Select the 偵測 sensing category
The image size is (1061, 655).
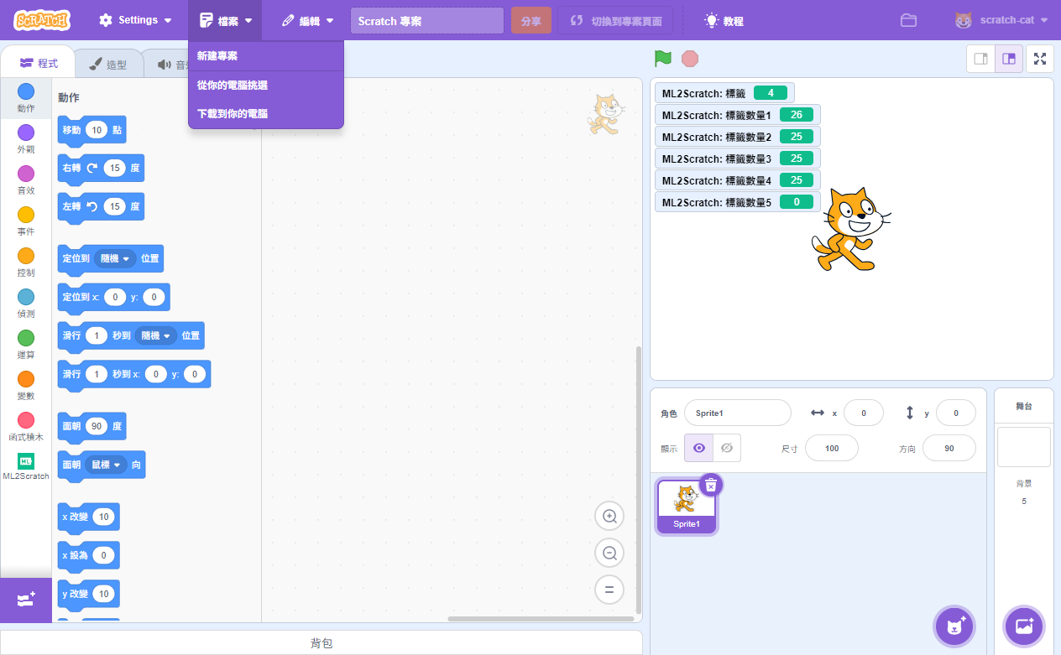click(x=26, y=304)
